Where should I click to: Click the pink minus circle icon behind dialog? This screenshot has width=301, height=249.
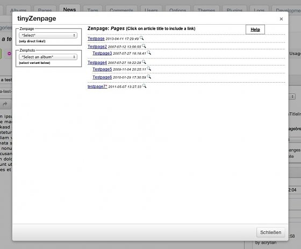9,54
